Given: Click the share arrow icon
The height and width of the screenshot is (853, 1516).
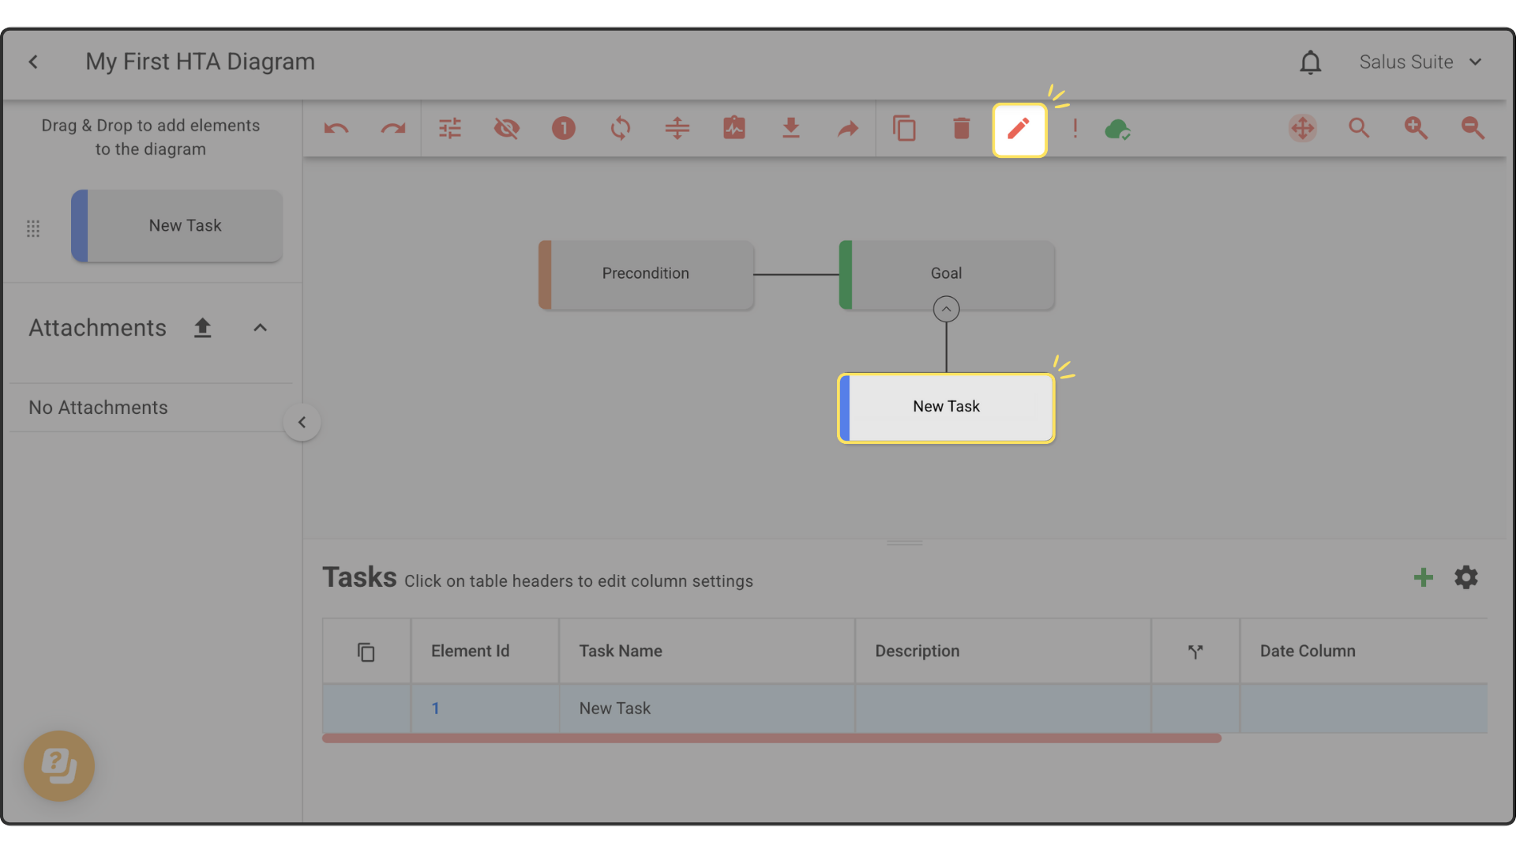Looking at the screenshot, I should coord(847,129).
